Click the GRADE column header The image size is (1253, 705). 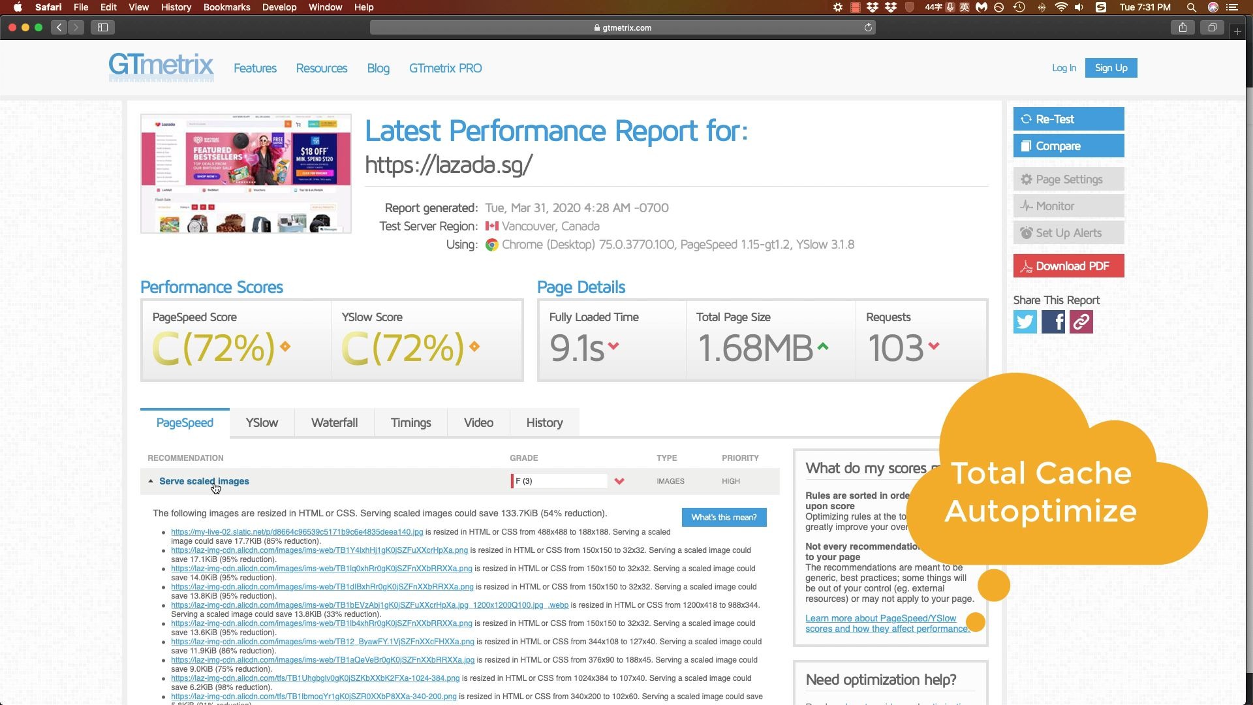click(524, 458)
